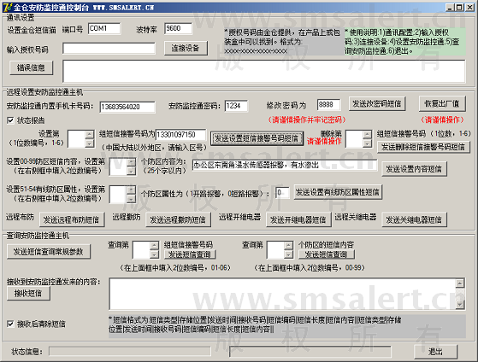
Task: Toggle the 接收后清除短信 checkbox
Action: (10, 324)
